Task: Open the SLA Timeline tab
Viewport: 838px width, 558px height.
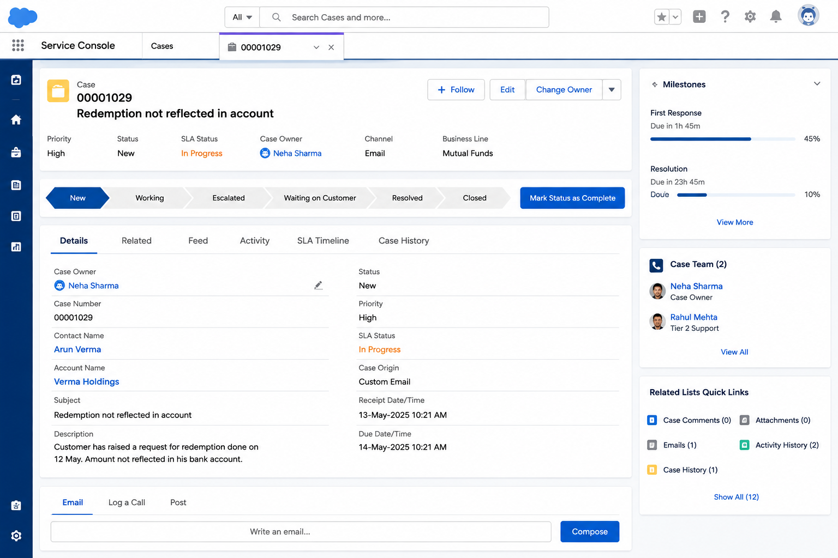Action: click(x=323, y=241)
